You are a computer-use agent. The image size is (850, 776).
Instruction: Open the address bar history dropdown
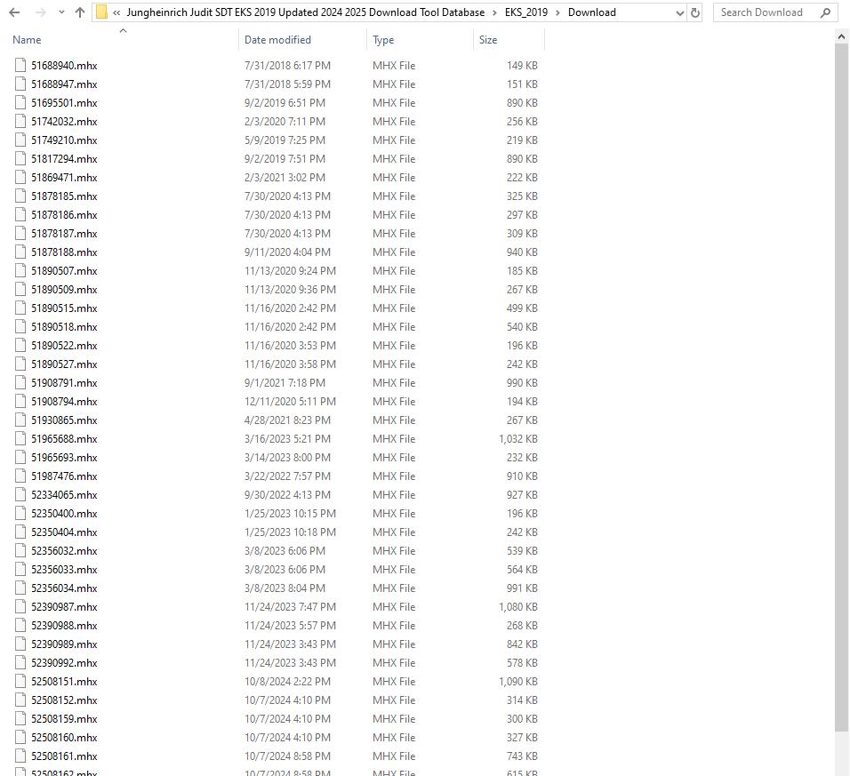(680, 13)
